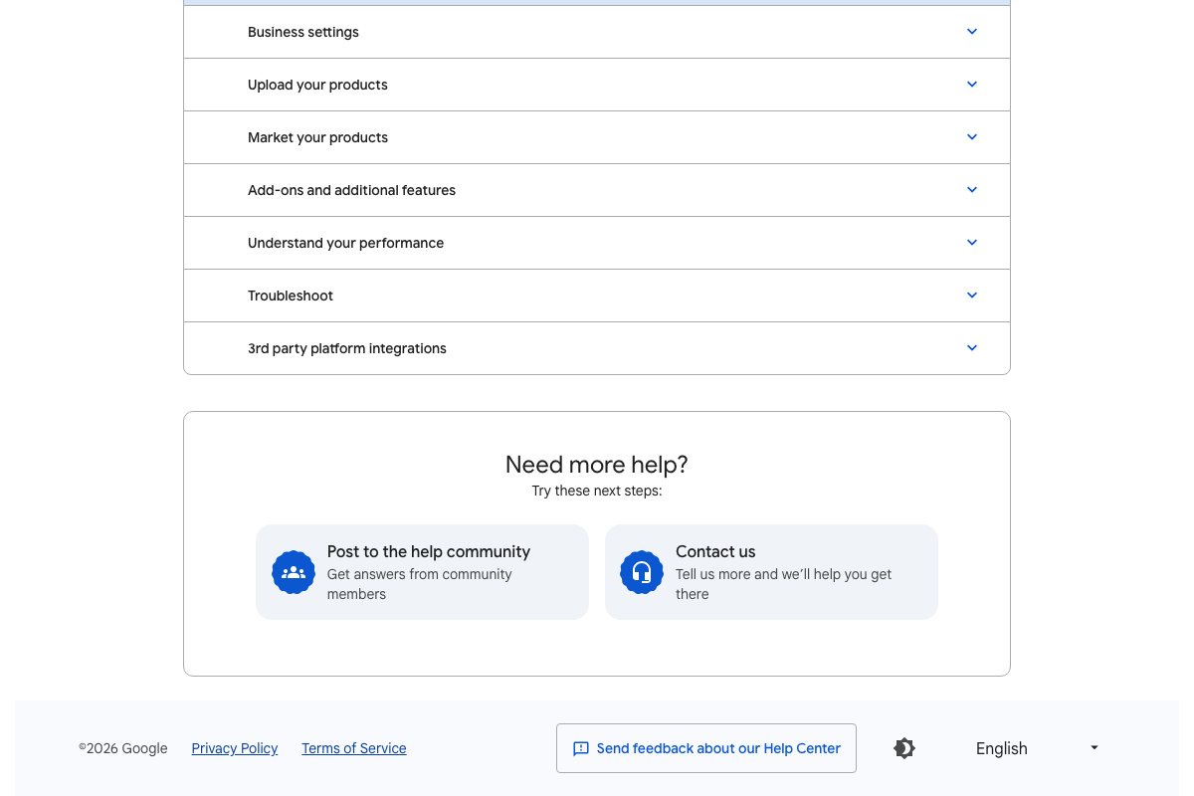Expand 3rd party platform integrations chevron

(972, 348)
